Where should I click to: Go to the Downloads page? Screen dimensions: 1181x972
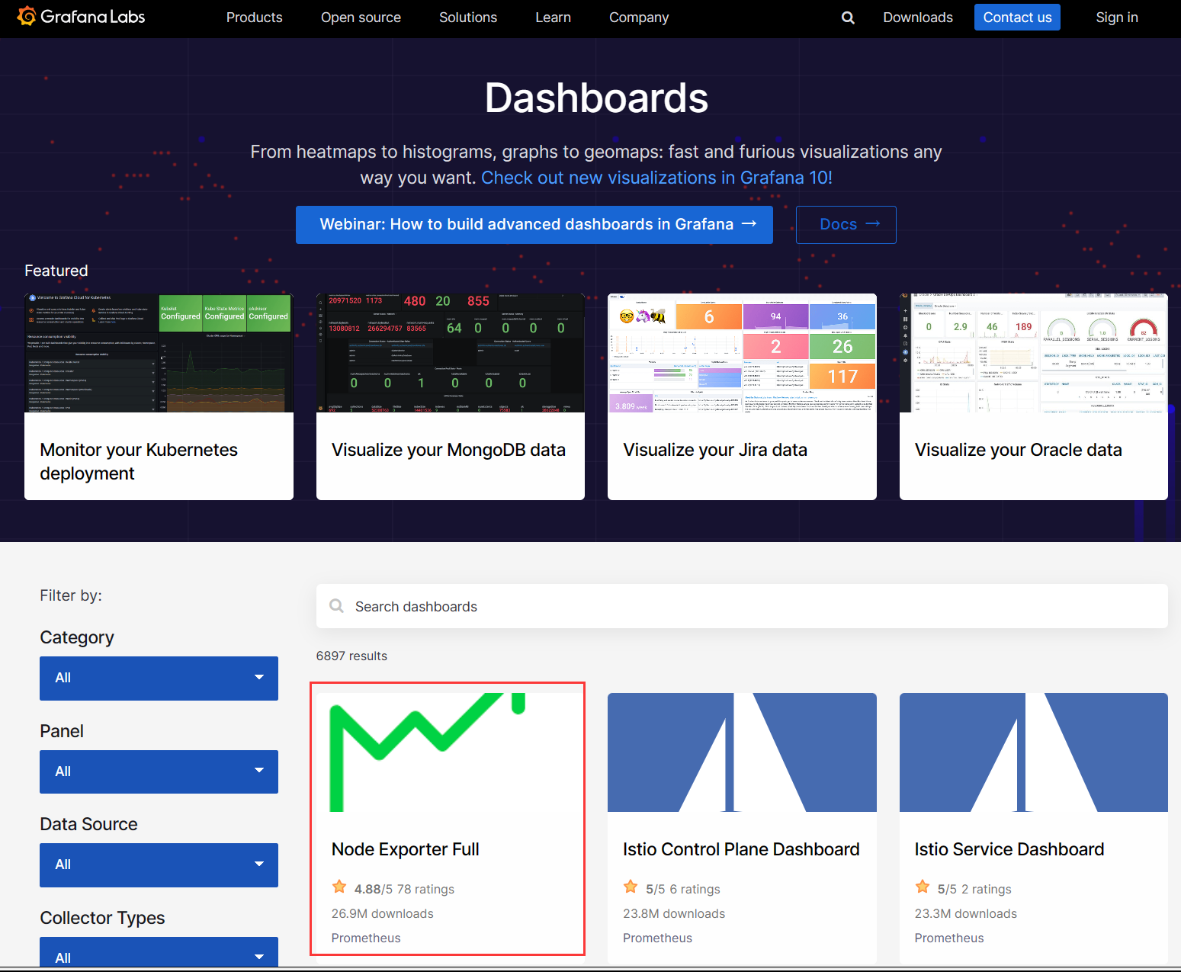pos(918,18)
